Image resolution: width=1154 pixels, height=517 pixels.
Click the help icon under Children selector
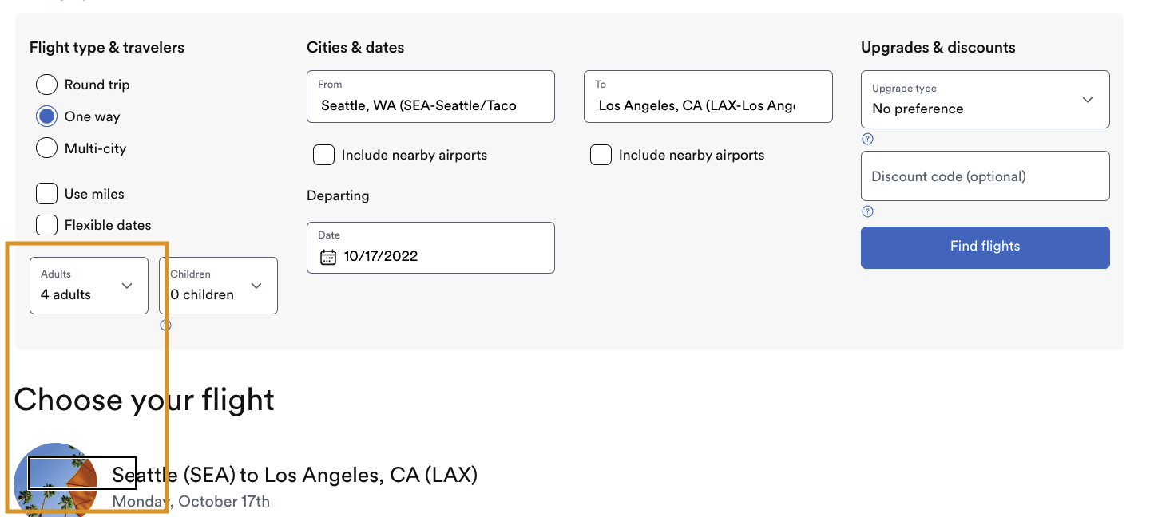pos(165,325)
